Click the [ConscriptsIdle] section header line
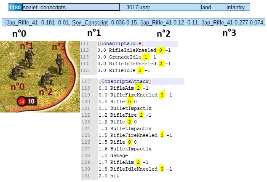 [x=121, y=44]
